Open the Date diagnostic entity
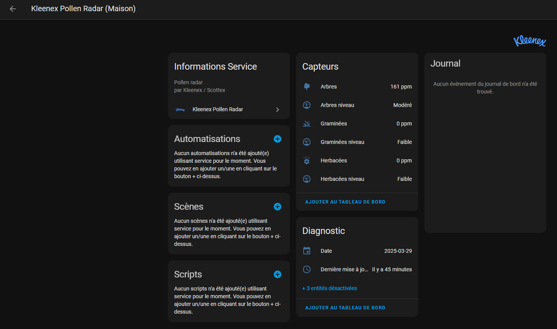The width and height of the screenshot is (557, 329). [x=357, y=251]
